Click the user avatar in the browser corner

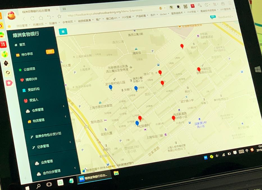(x=11, y=15)
